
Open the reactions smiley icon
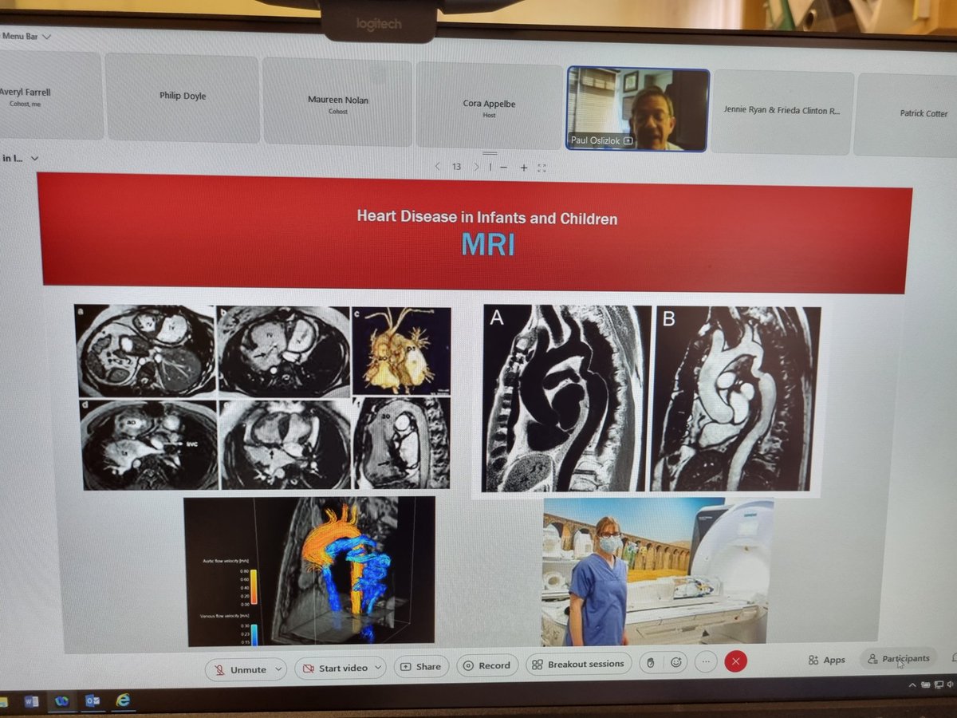coord(676,662)
